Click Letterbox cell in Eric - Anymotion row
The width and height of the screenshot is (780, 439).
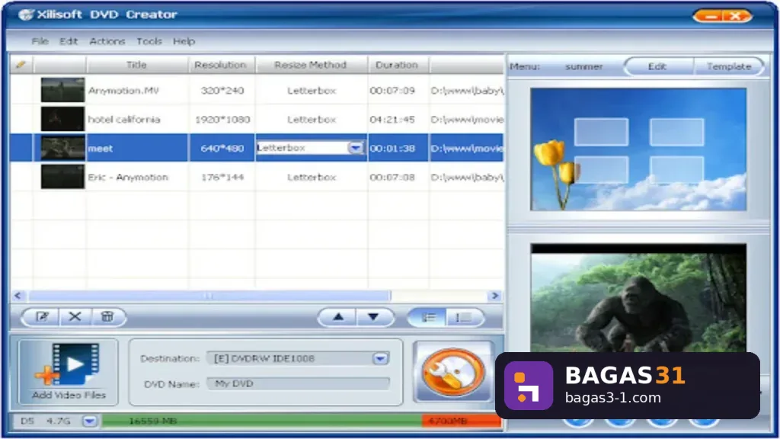pyautogui.click(x=312, y=177)
